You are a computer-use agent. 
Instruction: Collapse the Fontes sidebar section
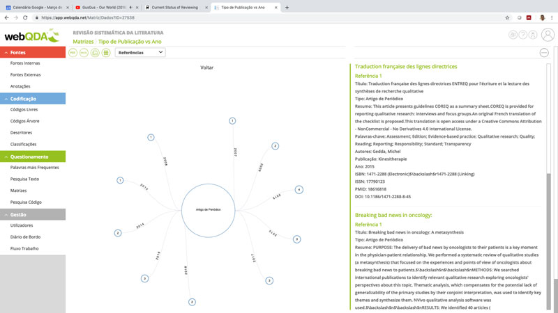(x=33, y=52)
